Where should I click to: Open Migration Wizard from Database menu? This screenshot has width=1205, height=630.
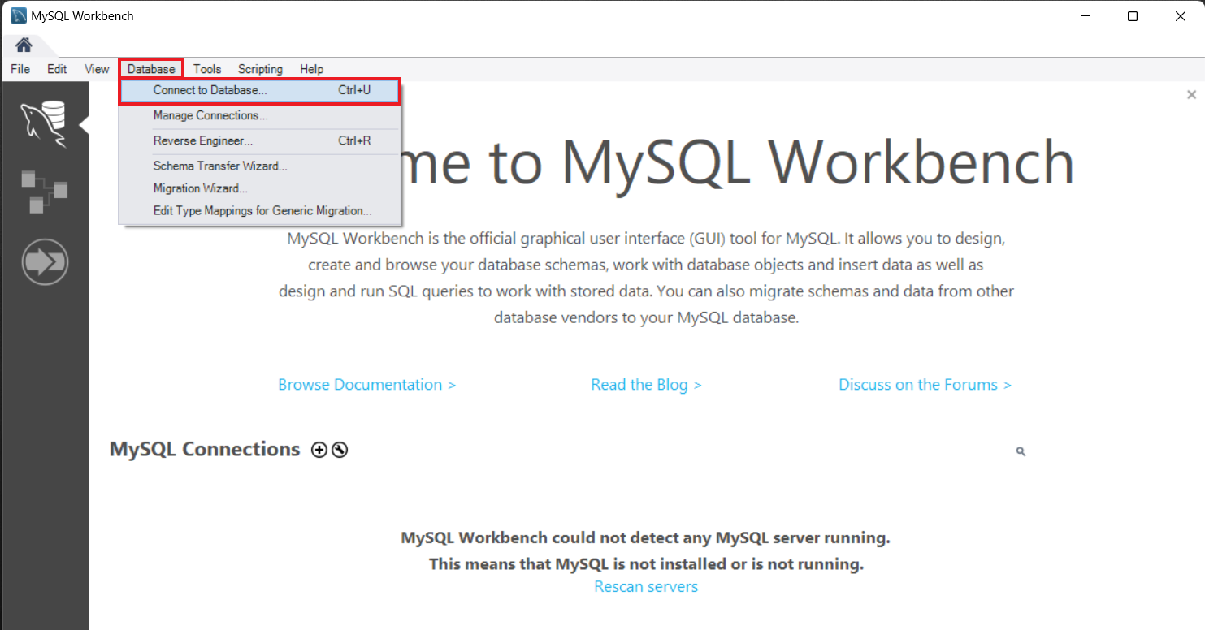click(201, 188)
